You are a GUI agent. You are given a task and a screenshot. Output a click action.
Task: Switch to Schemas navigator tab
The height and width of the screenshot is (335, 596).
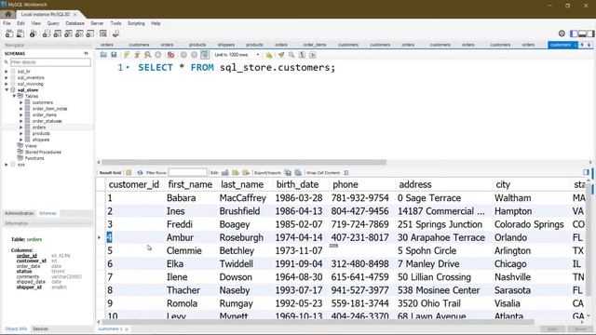(47, 213)
